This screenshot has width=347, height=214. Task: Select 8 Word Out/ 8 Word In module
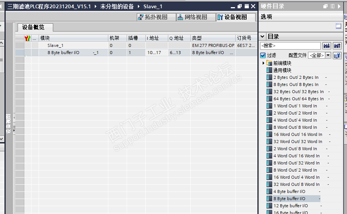(x=295, y=127)
